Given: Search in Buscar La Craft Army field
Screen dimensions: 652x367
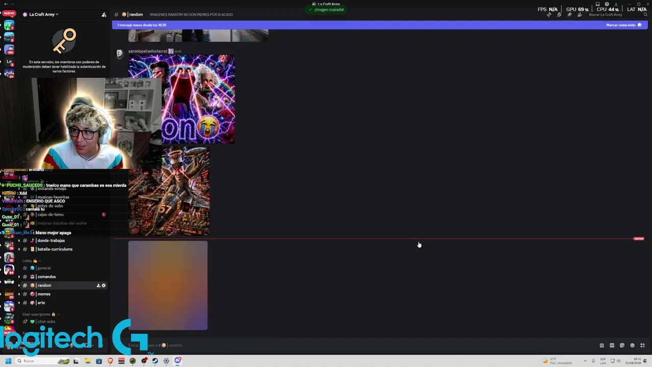Looking at the screenshot, I should pyautogui.click(x=617, y=15).
